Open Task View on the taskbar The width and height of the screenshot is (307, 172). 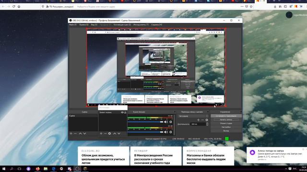point(19,169)
